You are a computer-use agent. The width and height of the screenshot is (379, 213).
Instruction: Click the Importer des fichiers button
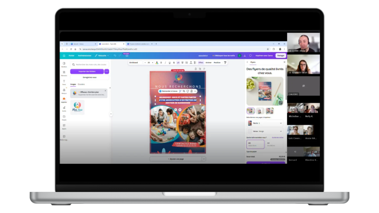point(87,71)
